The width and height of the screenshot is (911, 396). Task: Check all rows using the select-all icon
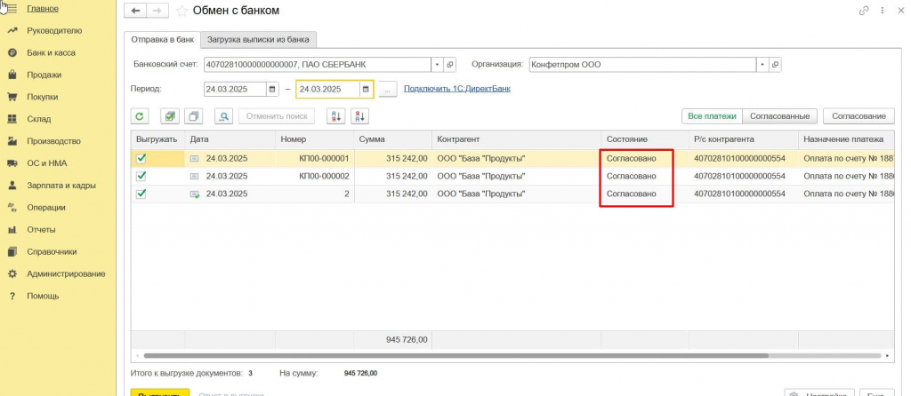point(169,116)
